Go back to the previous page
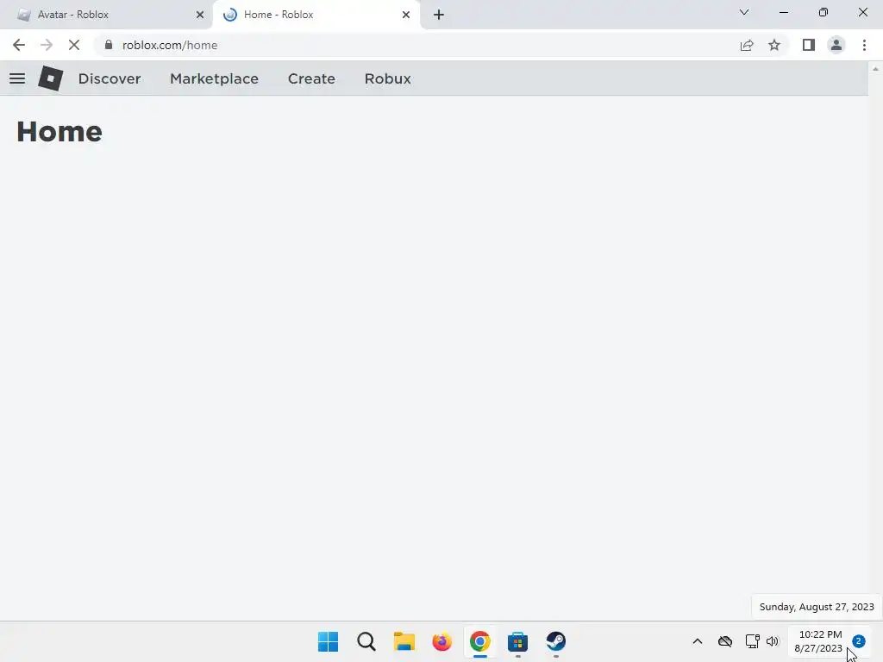 (x=19, y=45)
